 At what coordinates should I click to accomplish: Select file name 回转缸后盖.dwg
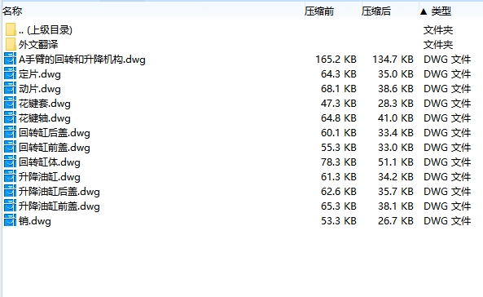[x=55, y=133]
